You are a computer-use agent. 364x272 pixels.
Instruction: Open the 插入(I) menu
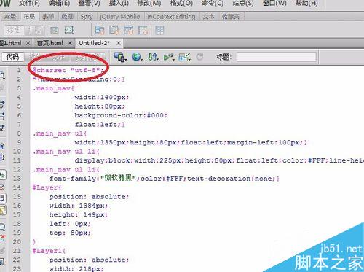coord(119,4)
